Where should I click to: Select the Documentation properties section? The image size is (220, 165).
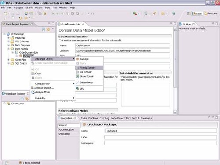[69, 130]
